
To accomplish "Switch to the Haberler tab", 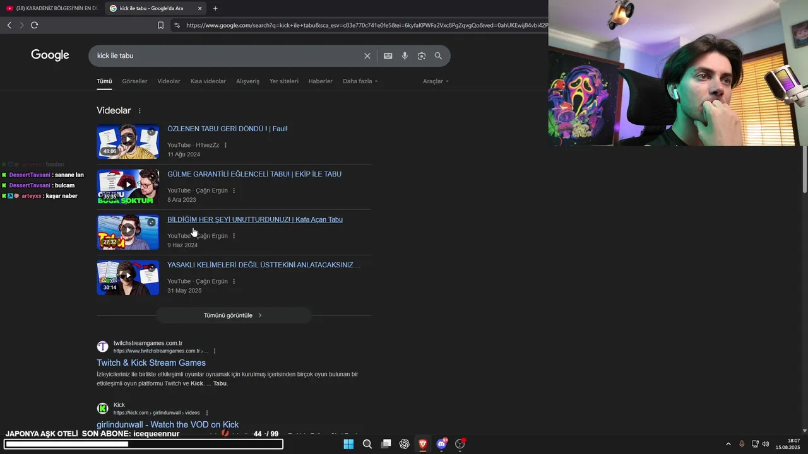I will click(321, 81).
